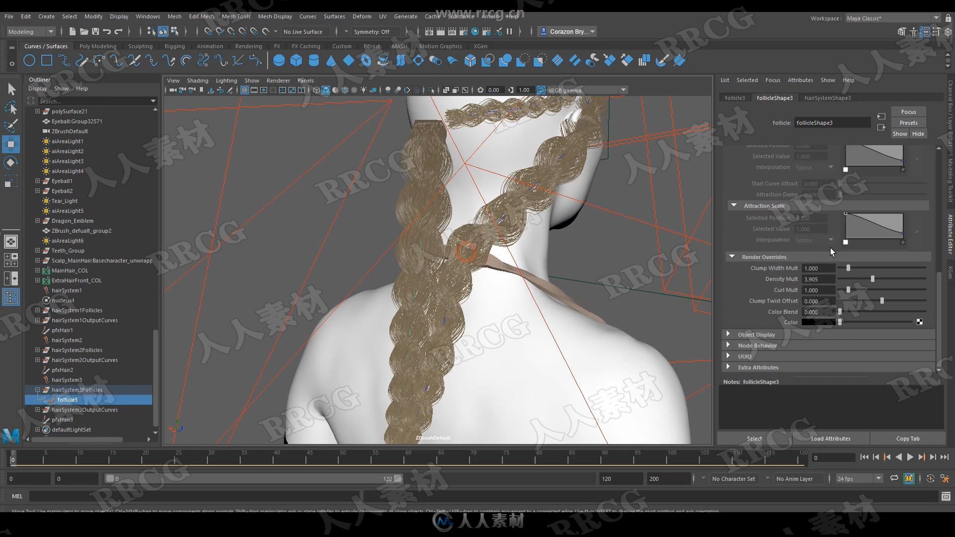Click the MASH toolbar icon
Viewport: 955px width, 537px height.
click(399, 46)
